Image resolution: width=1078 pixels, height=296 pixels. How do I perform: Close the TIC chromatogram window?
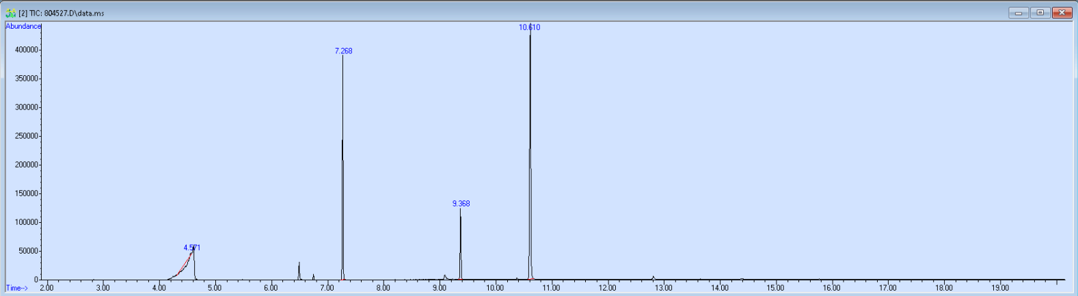1062,13
